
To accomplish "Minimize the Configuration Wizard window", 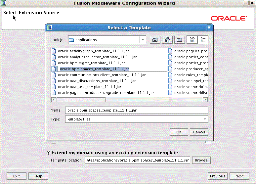I will coord(246,3).
